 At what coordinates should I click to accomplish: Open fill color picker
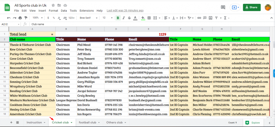click(x=143, y=18)
